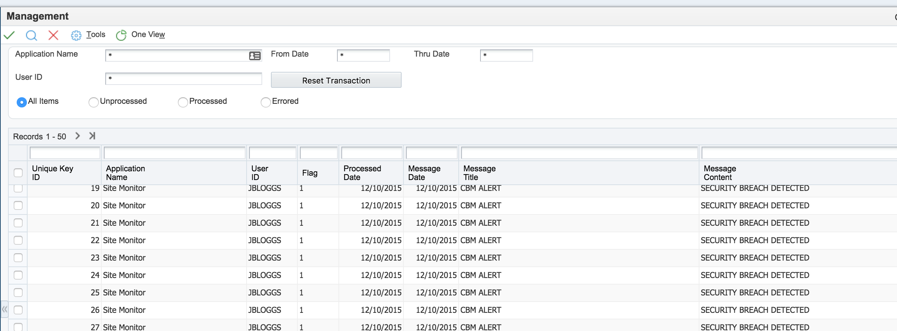Screen dimensions: 897x331
Task: Expand the collapsed left side panel
Action: [x=4, y=310]
